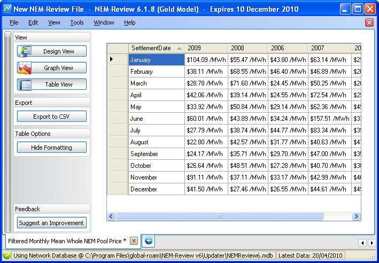
Task: Select the November row cell
Action: point(157,177)
